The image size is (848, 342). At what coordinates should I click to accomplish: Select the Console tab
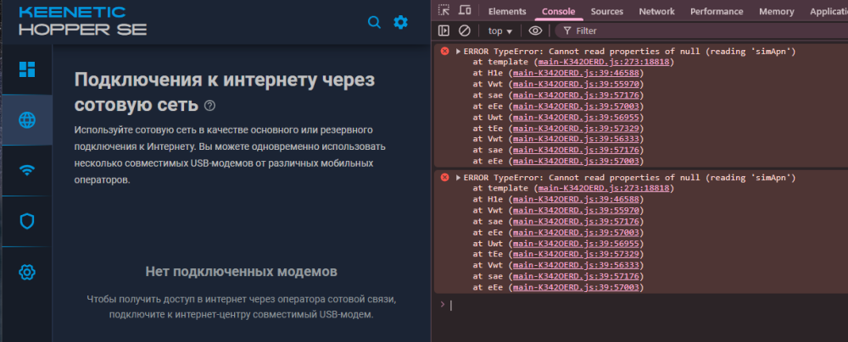pos(559,11)
